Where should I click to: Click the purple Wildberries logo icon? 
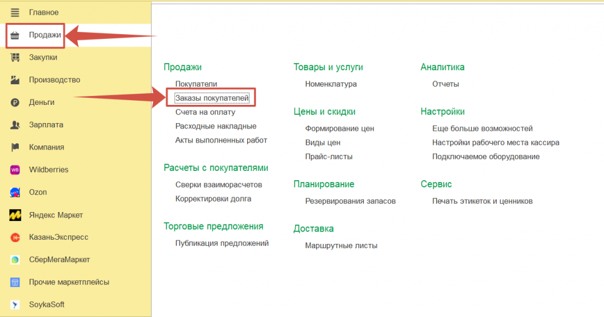click(15, 170)
